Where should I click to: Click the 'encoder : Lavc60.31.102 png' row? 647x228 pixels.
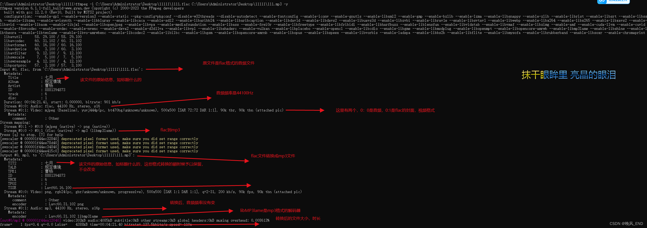(48, 204)
